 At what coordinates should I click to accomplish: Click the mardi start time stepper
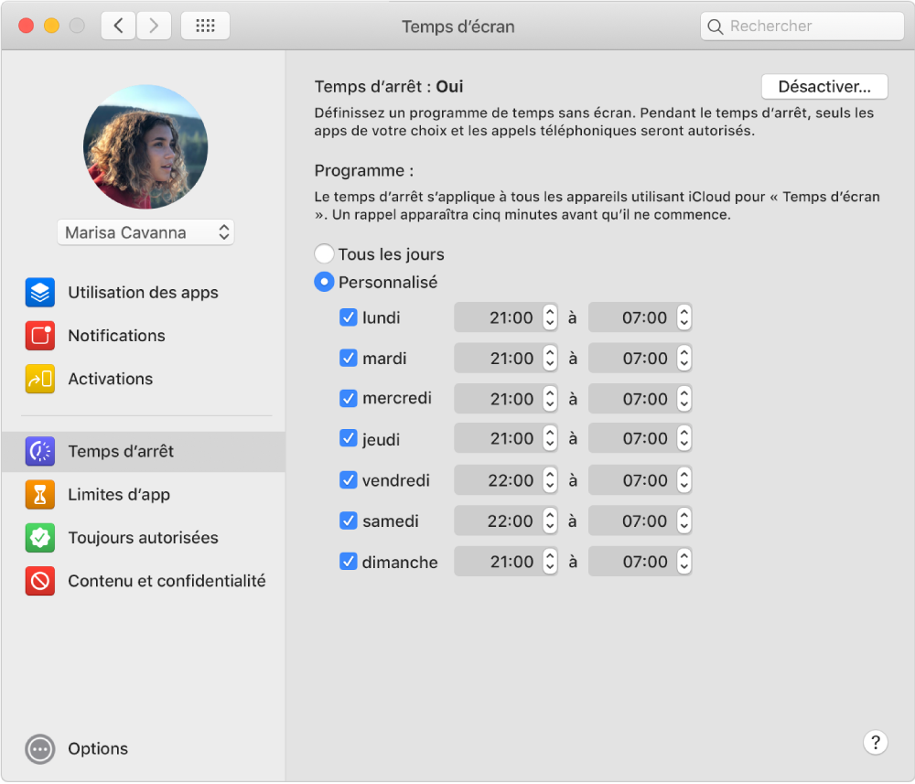550,358
